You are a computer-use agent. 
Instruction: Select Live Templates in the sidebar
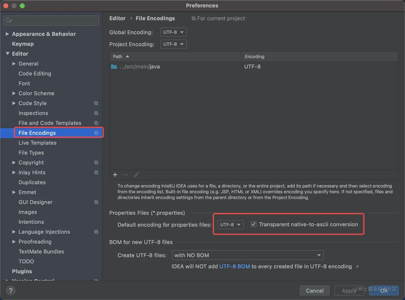(x=37, y=143)
